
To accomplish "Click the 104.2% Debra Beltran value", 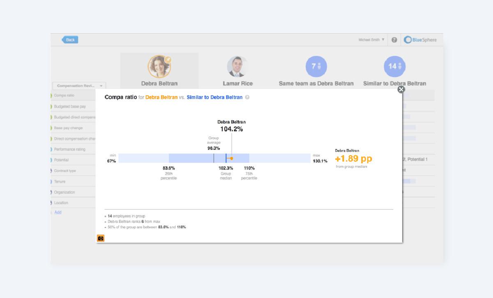I will click(x=231, y=129).
